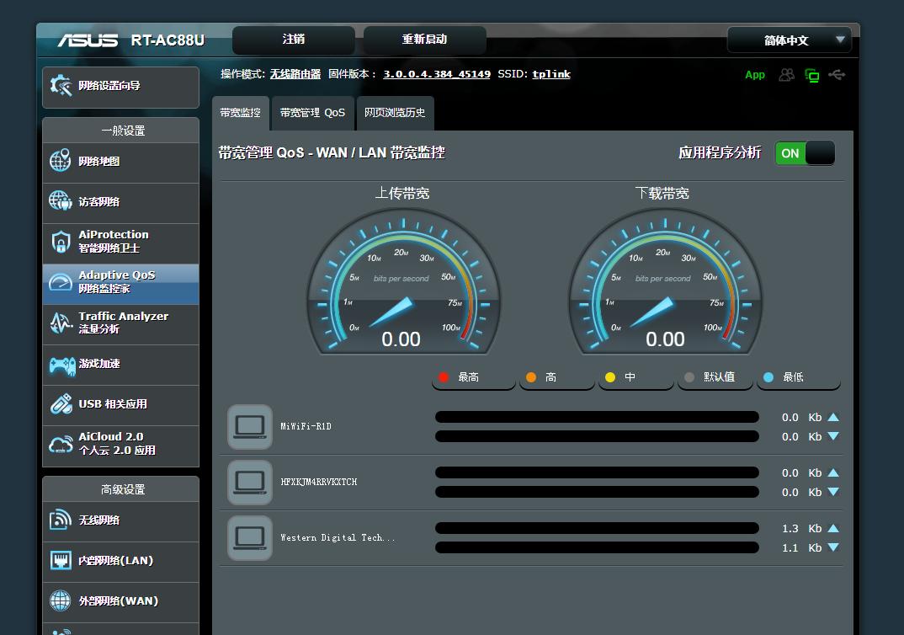Open USB 相关应用 icon
The height and width of the screenshot is (635, 904).
click(61, 404)
